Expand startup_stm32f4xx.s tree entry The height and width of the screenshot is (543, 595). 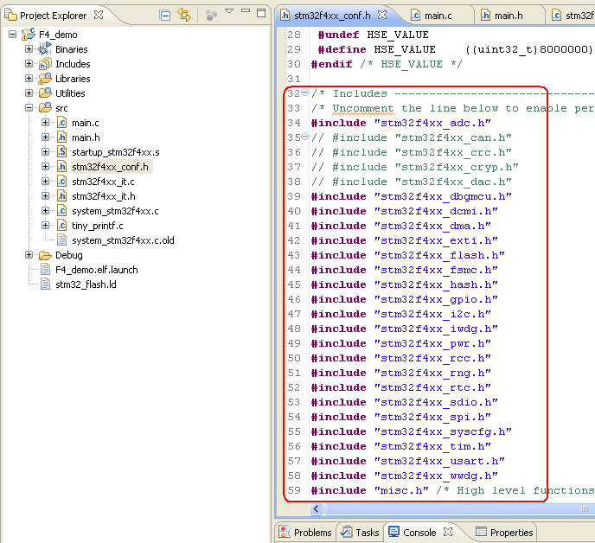[45, 152]
